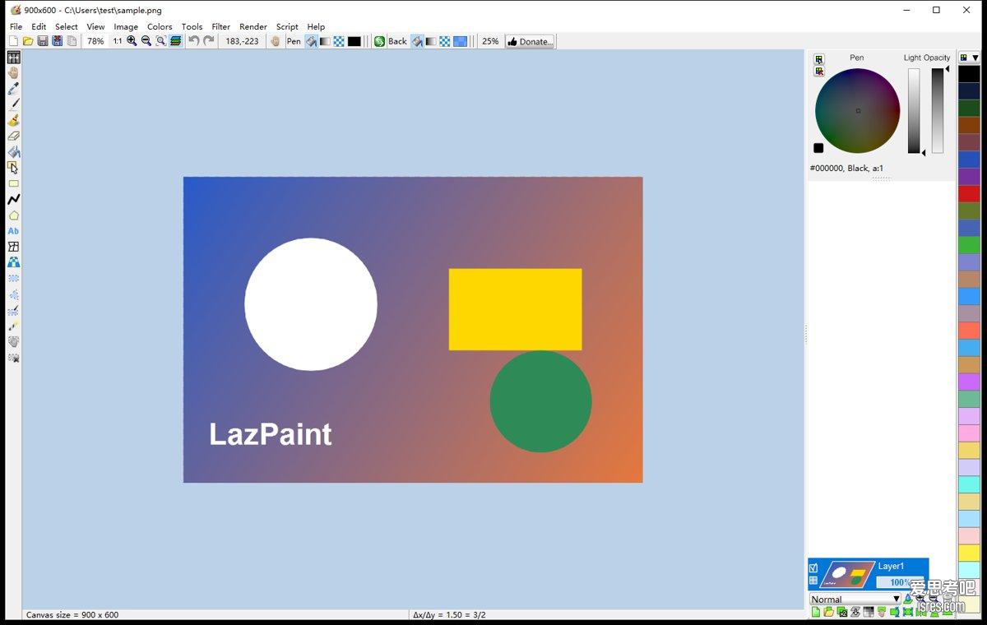Select the Pen drawing tool
This screenshot has width=987, height=625.
(13, 104)
